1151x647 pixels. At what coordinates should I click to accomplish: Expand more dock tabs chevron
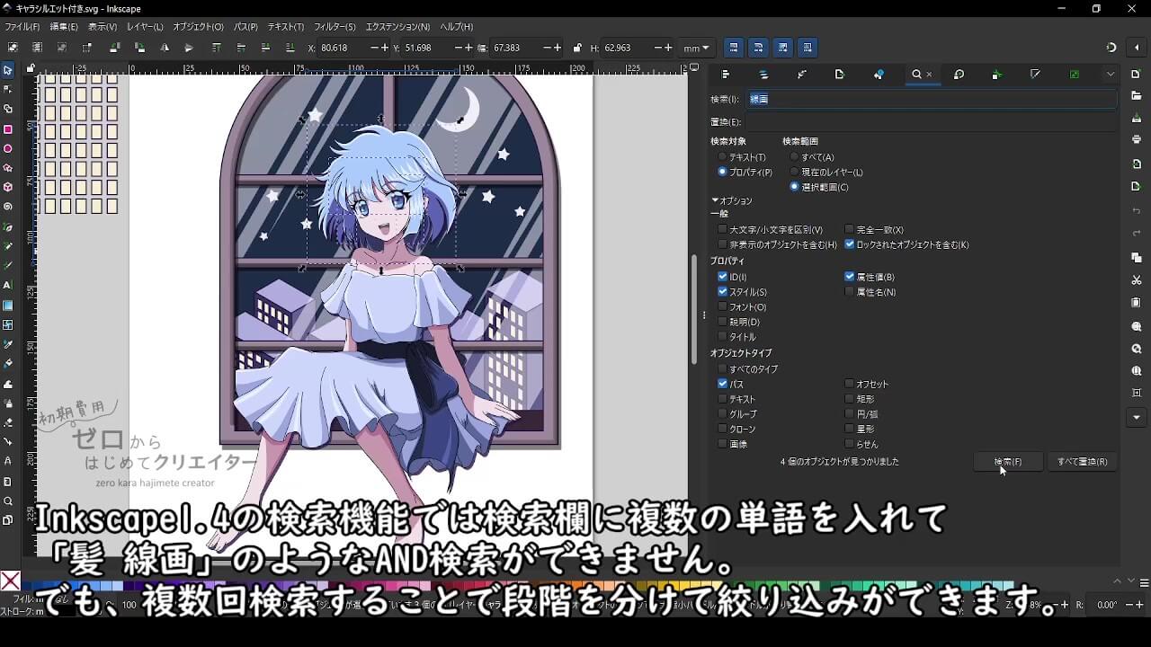(1111, 75)
